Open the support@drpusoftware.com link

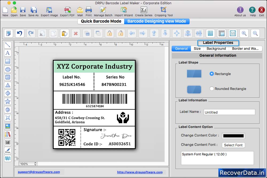click(x=39, y=172)
